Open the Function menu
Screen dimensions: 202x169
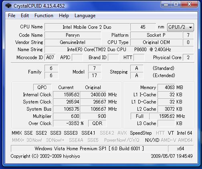(44, 16)
